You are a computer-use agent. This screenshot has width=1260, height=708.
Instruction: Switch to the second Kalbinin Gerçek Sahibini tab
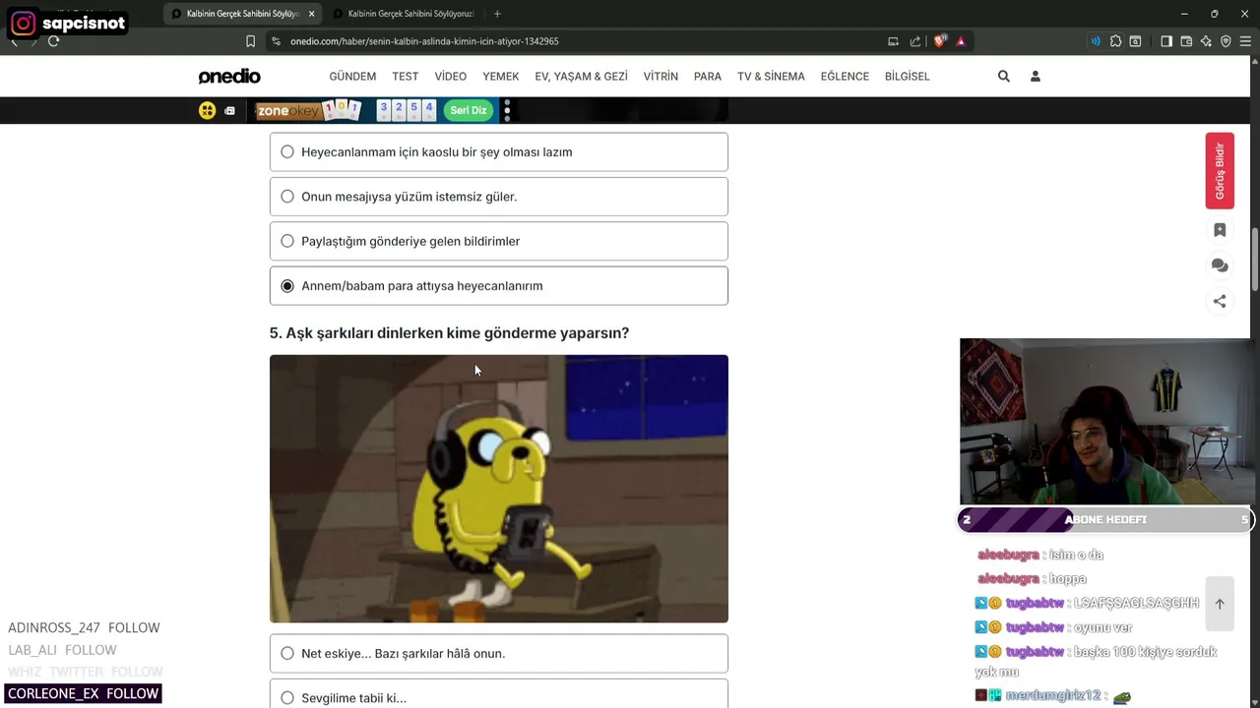(x=404, y=14)
